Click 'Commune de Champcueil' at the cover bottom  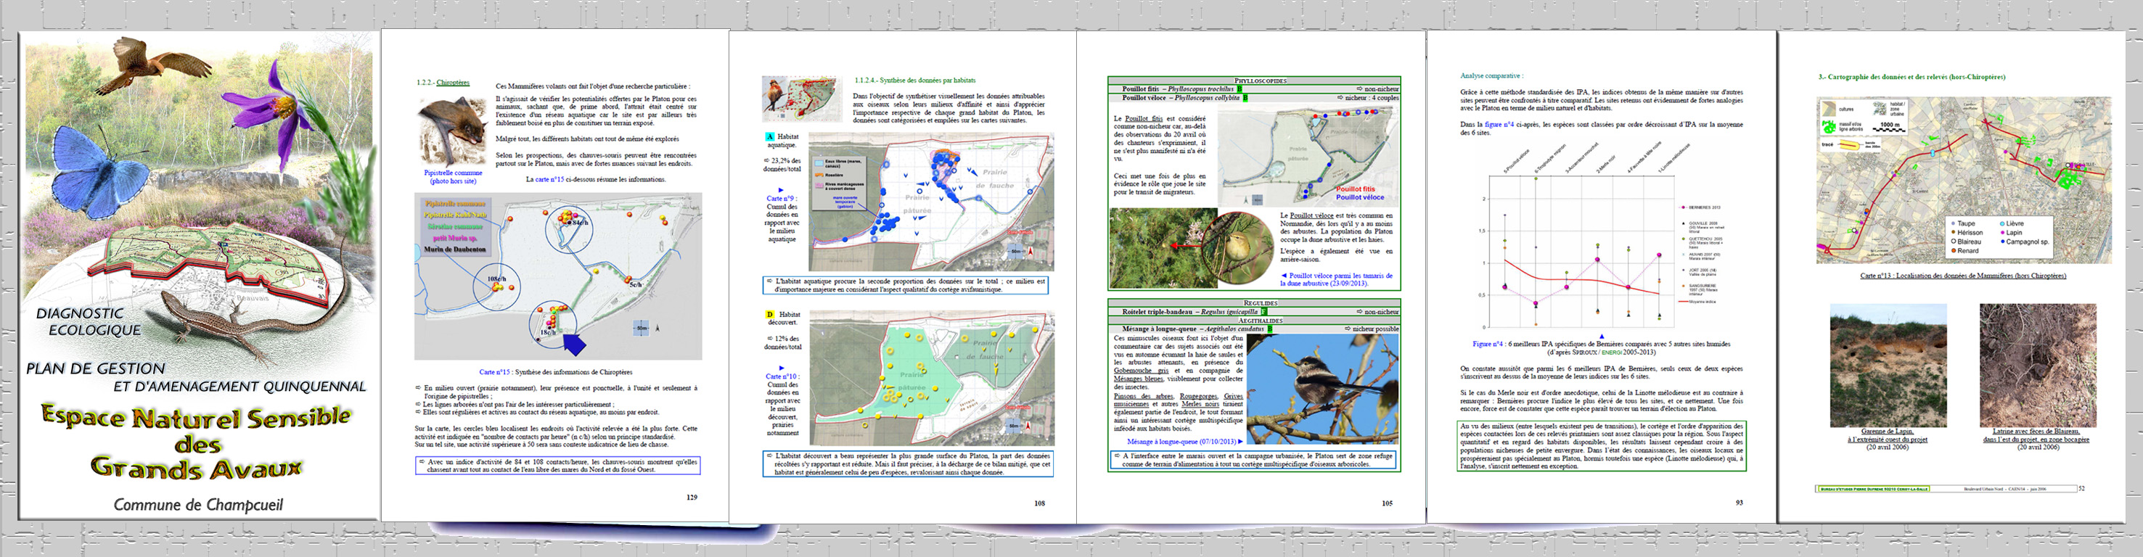click(x=198, y=505)
